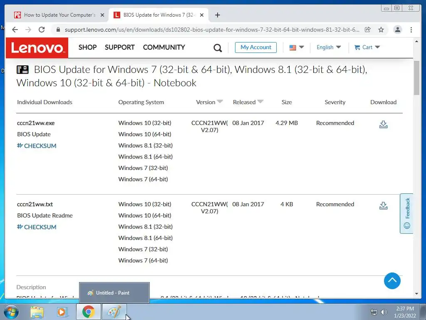
Task: Click the Paint taskbar icon
Action: (114, 312)
